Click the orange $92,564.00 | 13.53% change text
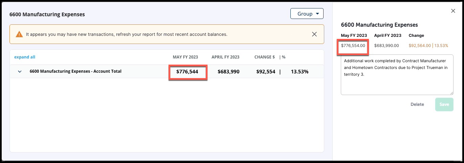 (428, 45)
